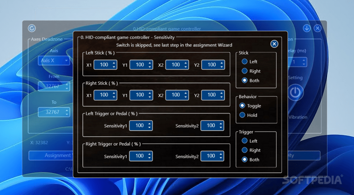Image resolution: width=354 pixels, height=195 pixels.
Task: Decrease Left Stick Y2 value
Action: 222,67
